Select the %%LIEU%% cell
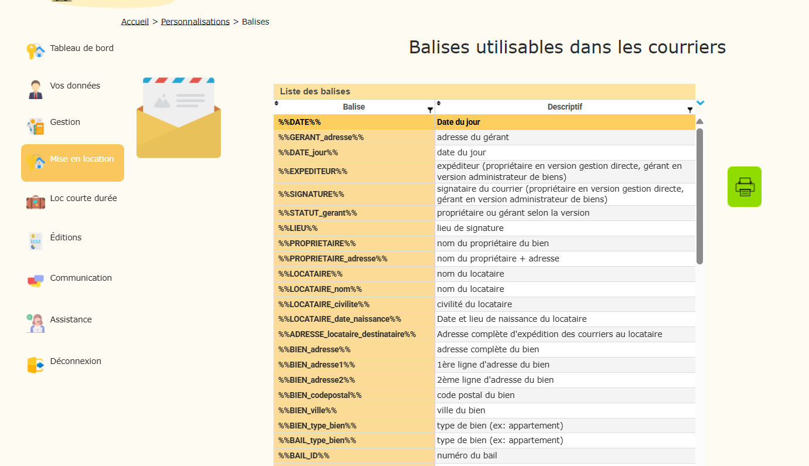The height and width of the screenshot is (466, 809). click(x=354, y=228)
